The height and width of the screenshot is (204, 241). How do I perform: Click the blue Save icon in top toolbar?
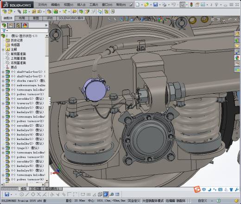click(155, 5)
